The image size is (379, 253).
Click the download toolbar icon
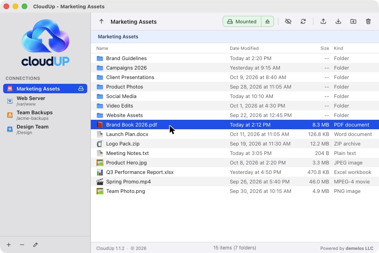338,22
